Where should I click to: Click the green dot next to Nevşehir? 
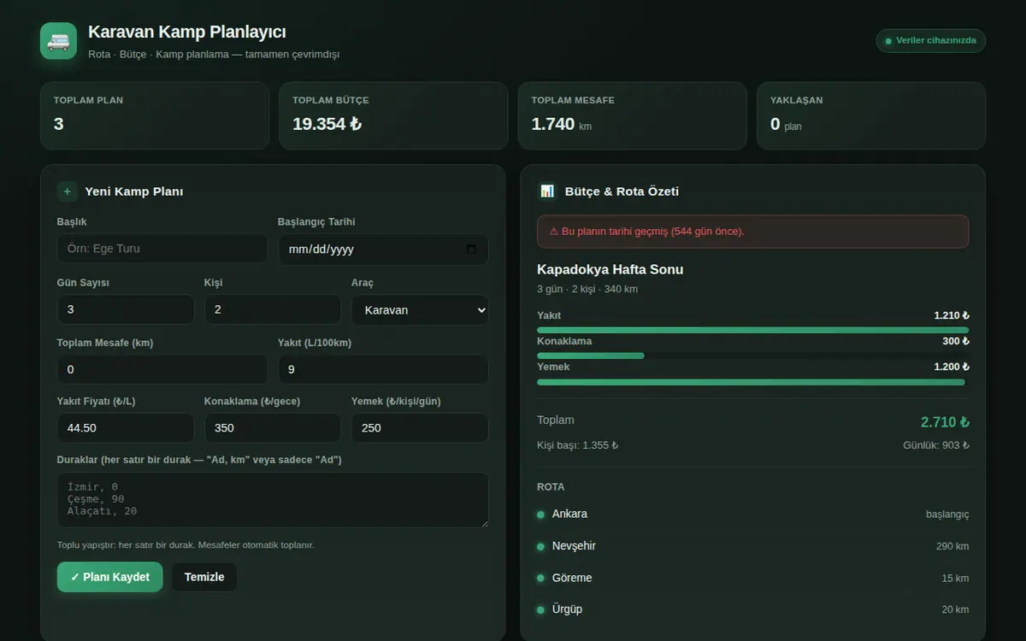tap(540, 546)
